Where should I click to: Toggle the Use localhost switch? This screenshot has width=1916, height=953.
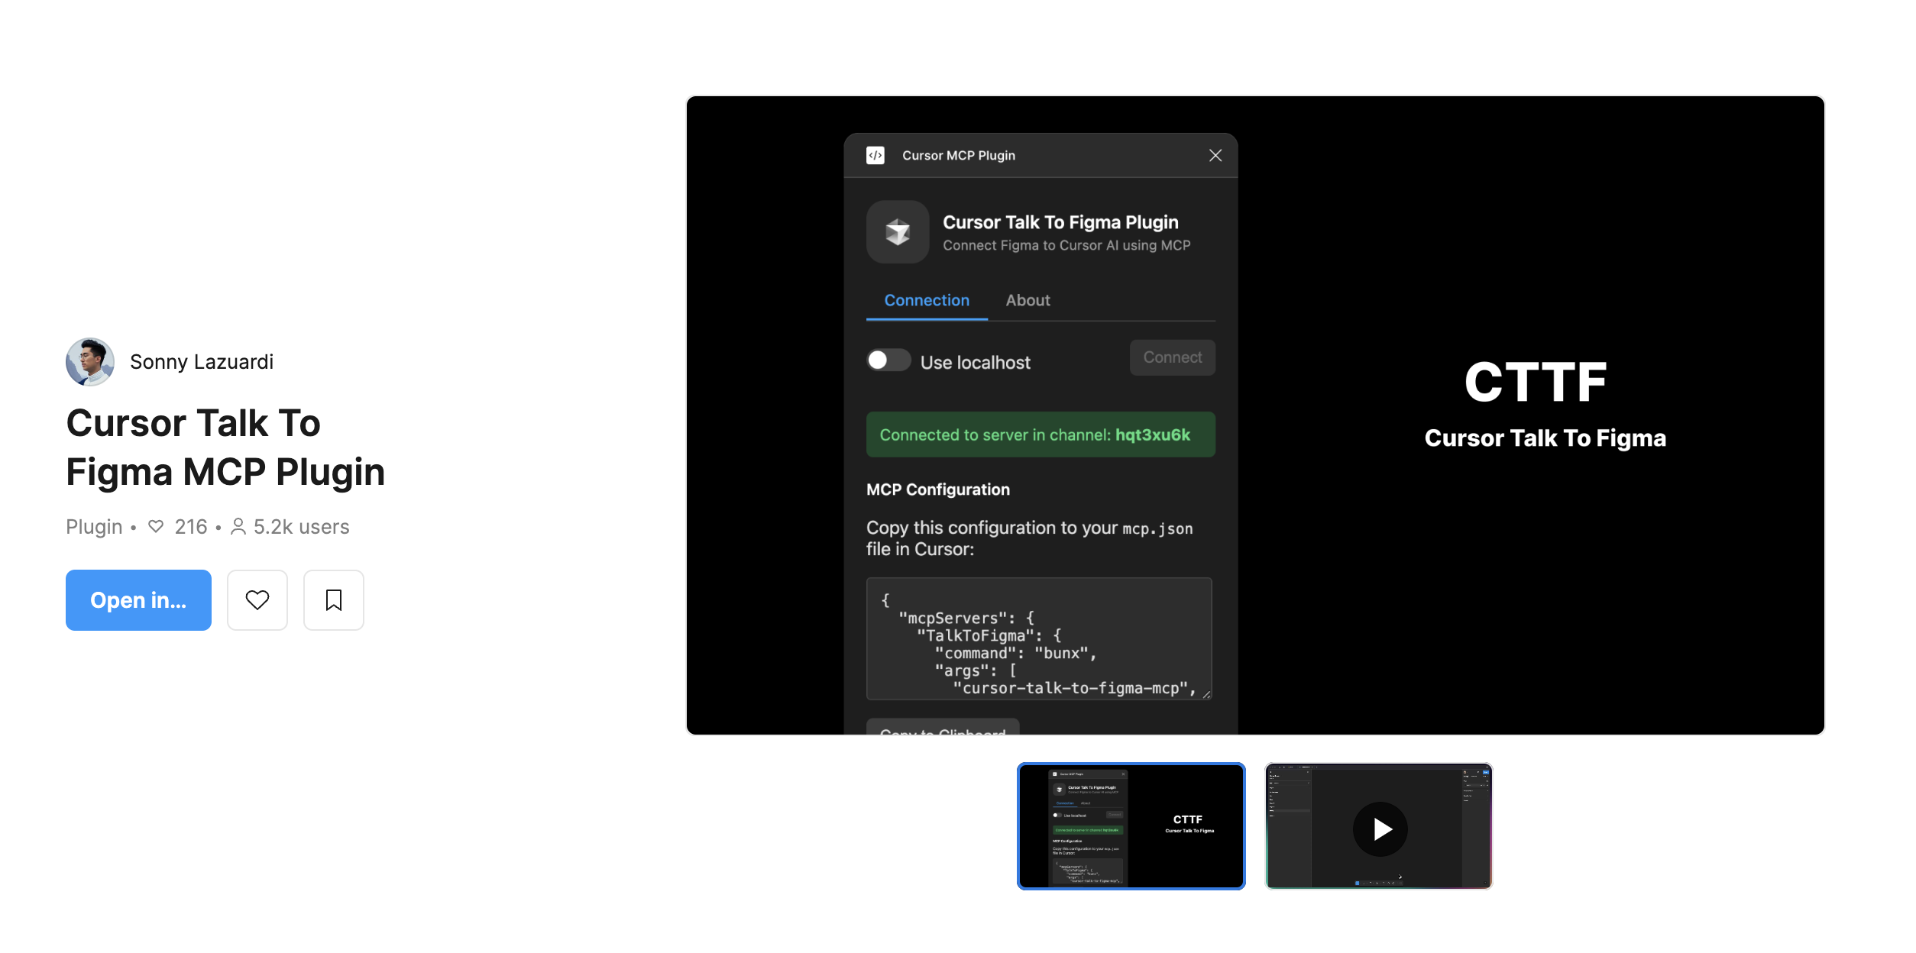(x=888, y=360)
